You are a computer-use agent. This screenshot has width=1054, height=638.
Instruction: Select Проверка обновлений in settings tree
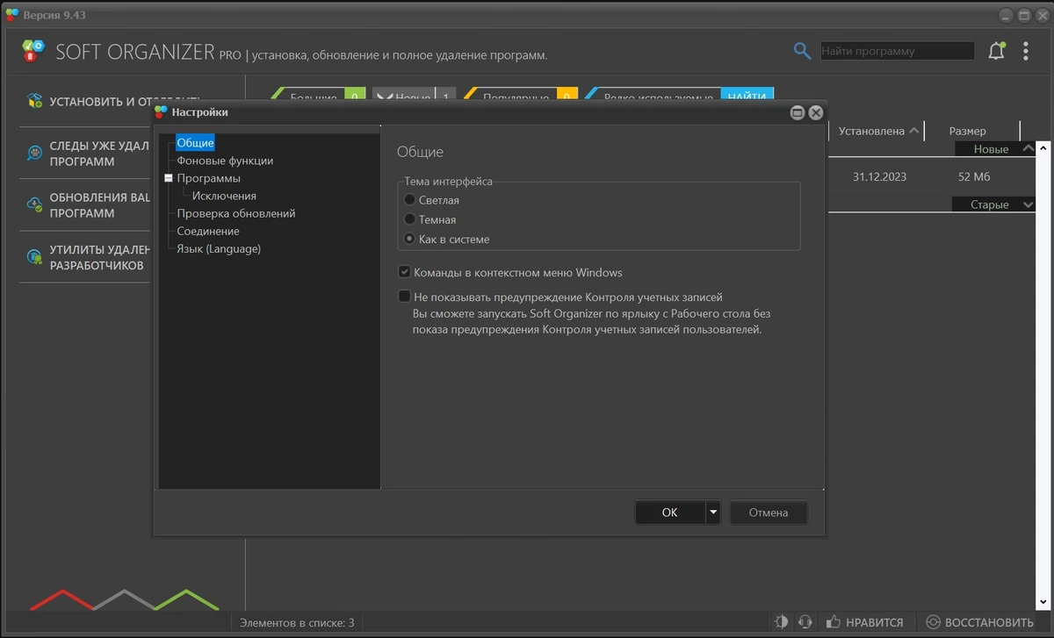pyautogui.click(x=236, y=213)
